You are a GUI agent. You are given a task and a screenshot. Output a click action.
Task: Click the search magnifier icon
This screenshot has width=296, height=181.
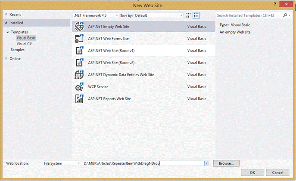[x=285, y=15]
